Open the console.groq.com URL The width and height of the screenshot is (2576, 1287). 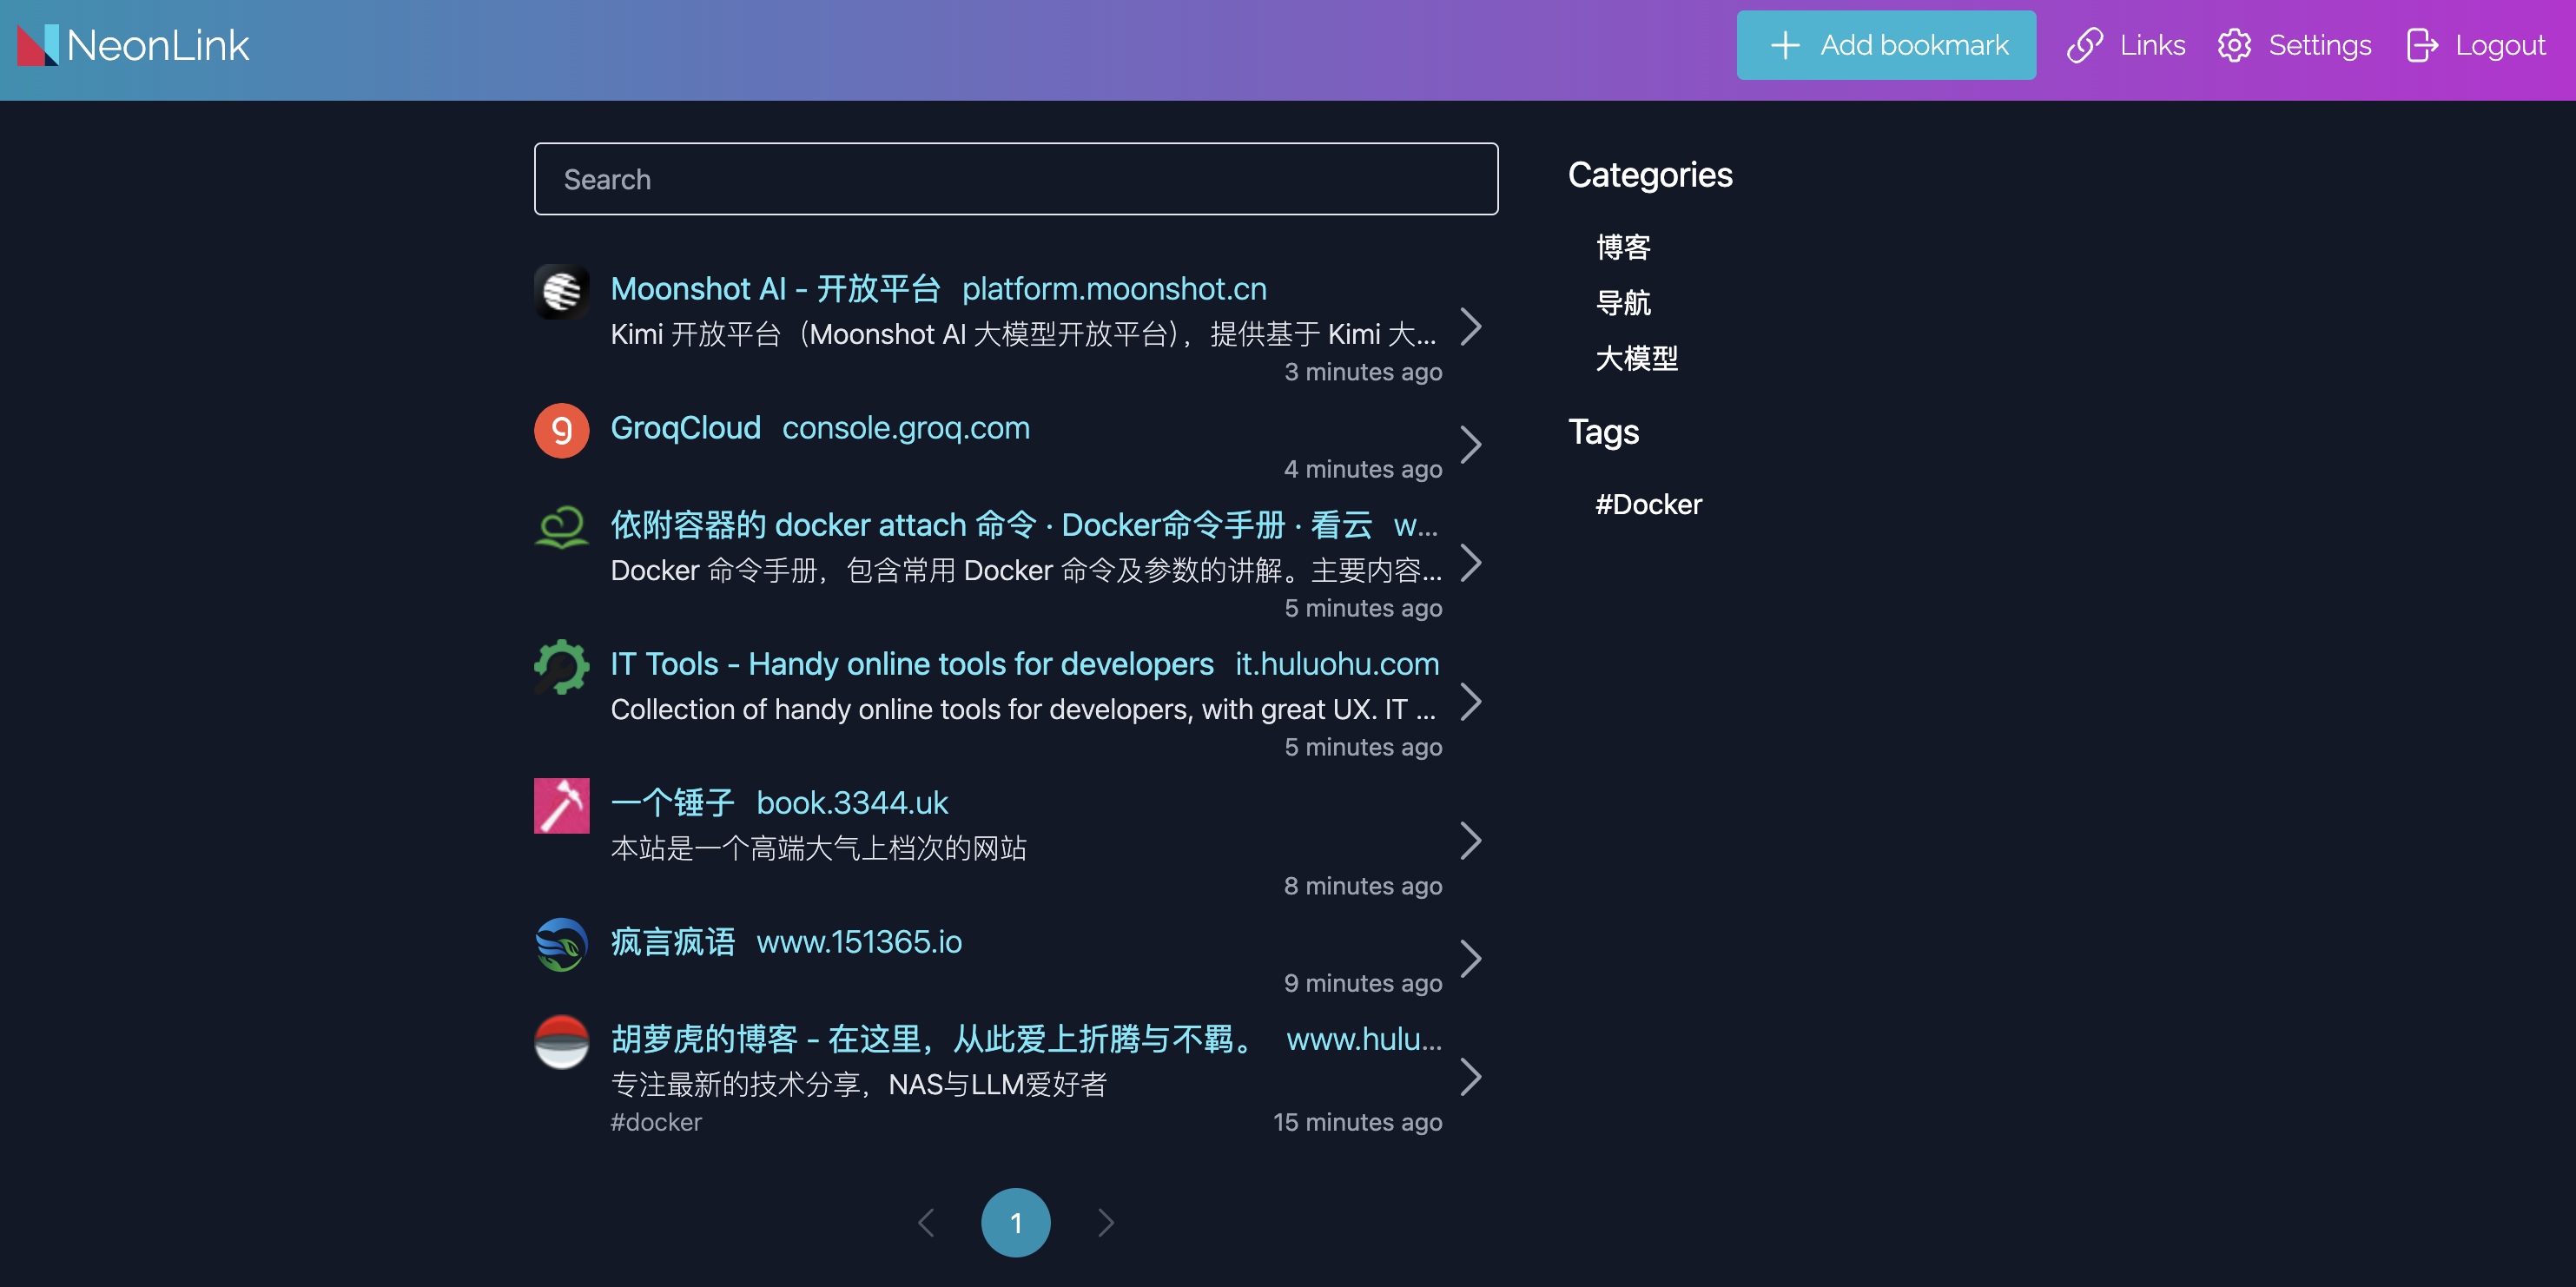pos(905,428)
